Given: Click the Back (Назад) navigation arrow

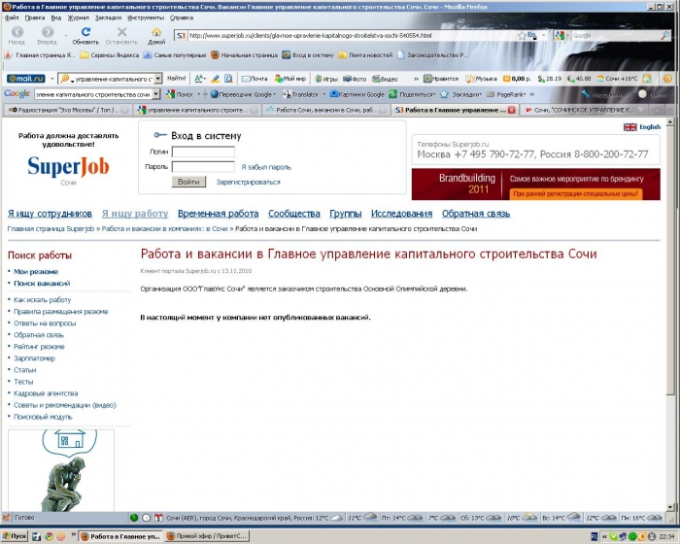Looking at the screenshot, I should click(x=17, y=33).
